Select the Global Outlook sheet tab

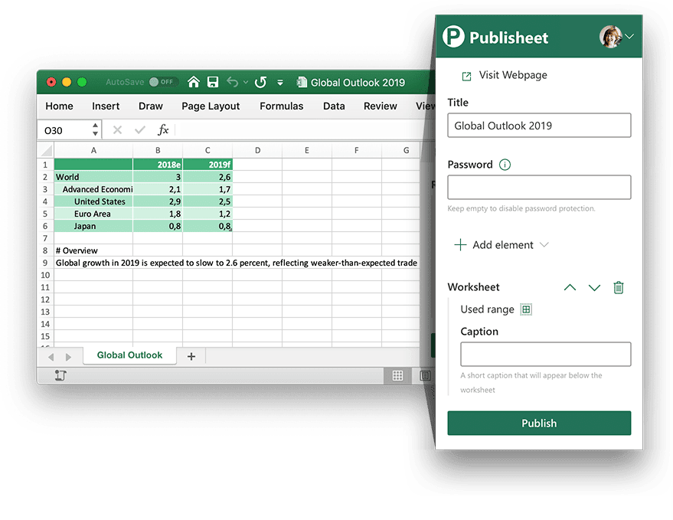(x=129, y=355)
